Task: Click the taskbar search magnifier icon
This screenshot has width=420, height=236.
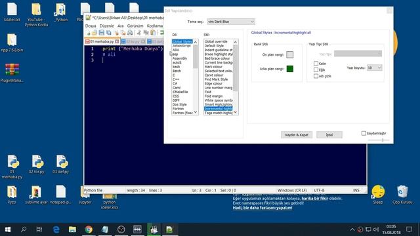Action: pos(24,229)
